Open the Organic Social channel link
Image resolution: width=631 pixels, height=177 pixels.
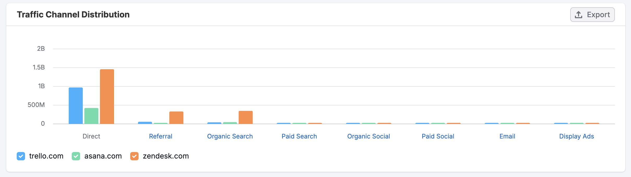pos(368,136)
